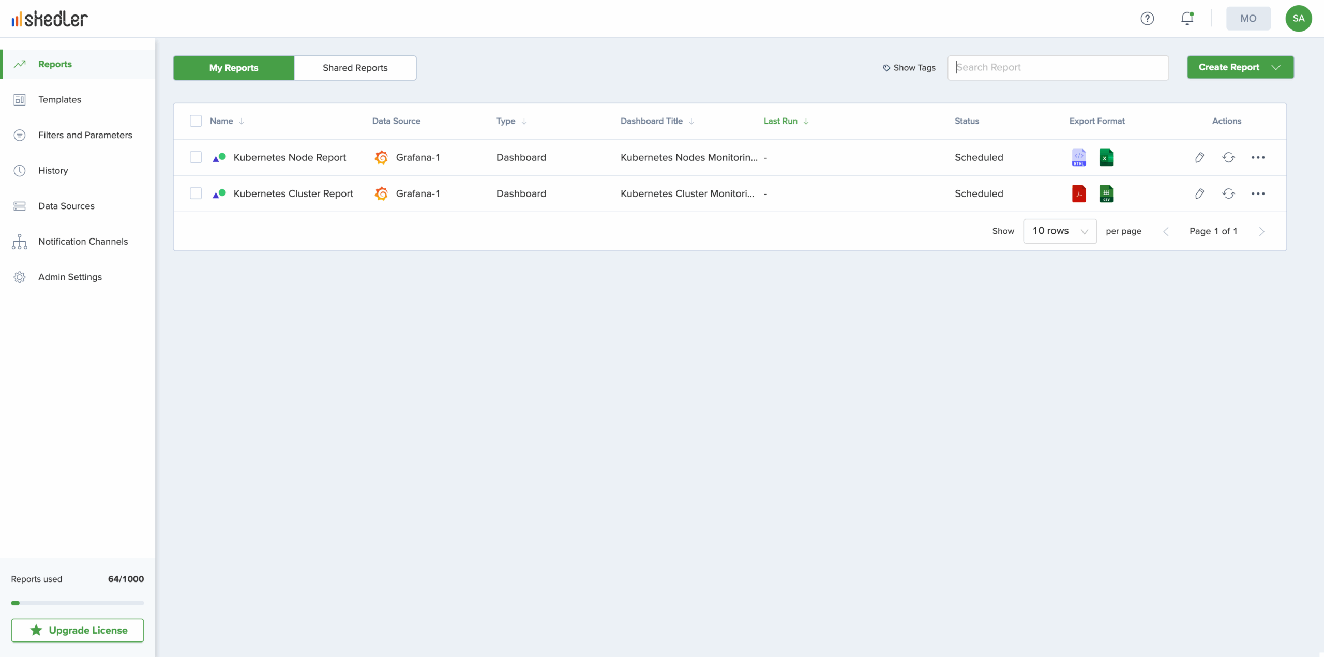Viewport: 1324px width, 657px height.
Task: Check the Kubernetes Cluster Report row checkbox
Action: point(195,193)
